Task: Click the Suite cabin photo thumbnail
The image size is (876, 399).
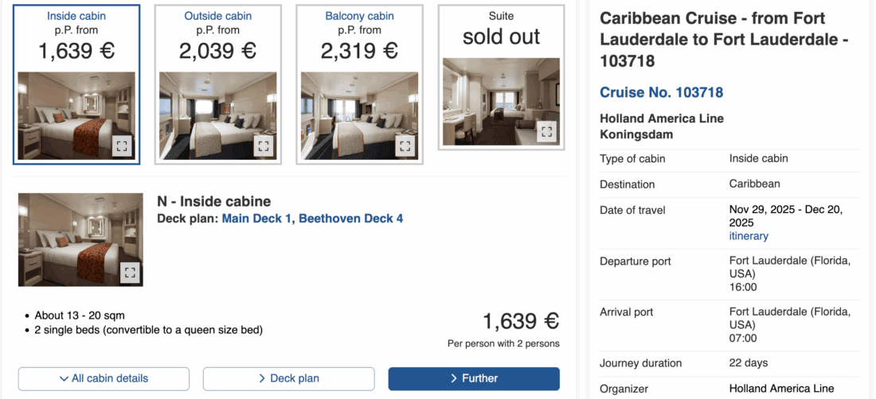Action: (494, 99)
